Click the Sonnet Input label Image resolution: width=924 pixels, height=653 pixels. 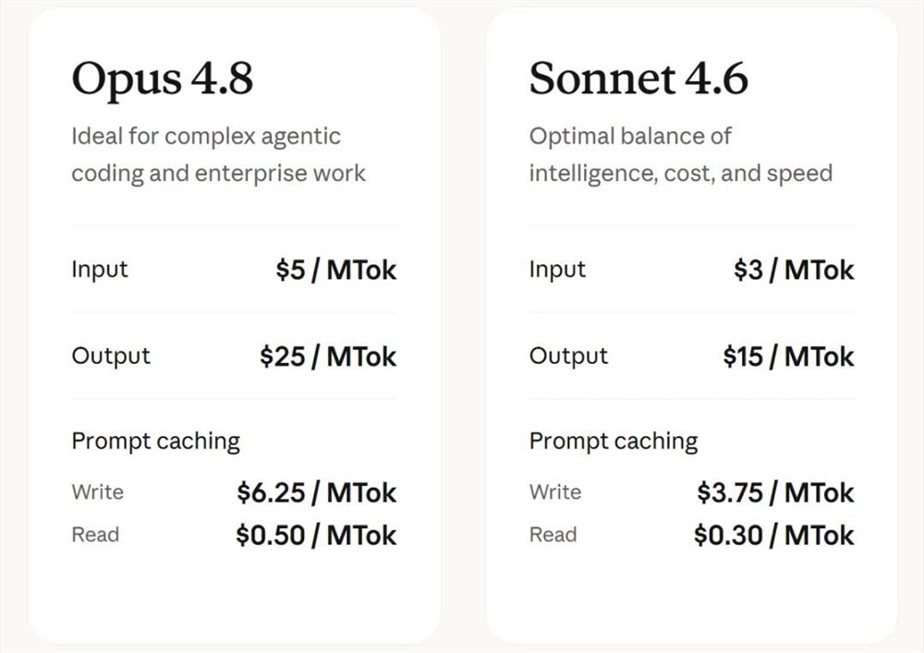pyautogui.click(x=557, y=270)
